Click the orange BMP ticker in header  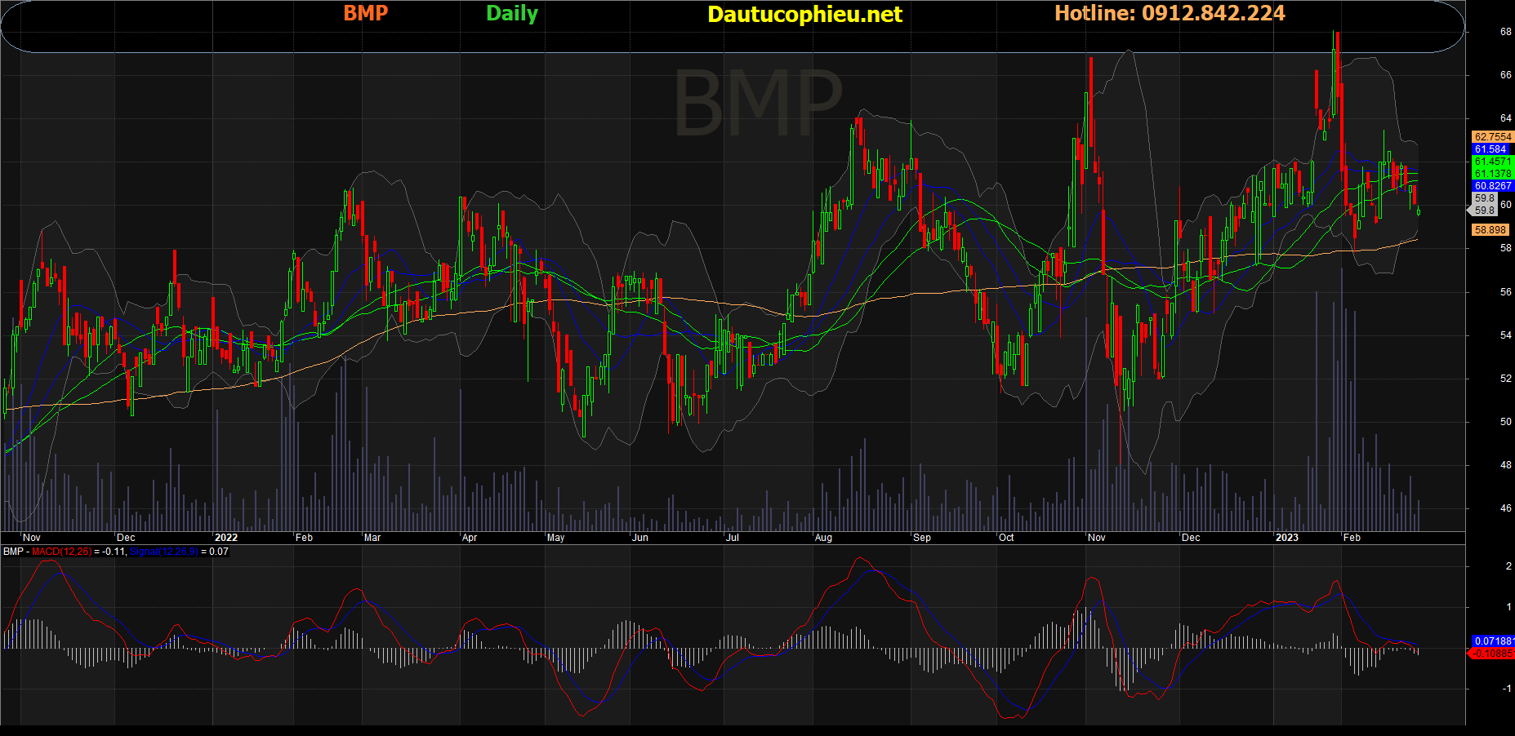365,13
